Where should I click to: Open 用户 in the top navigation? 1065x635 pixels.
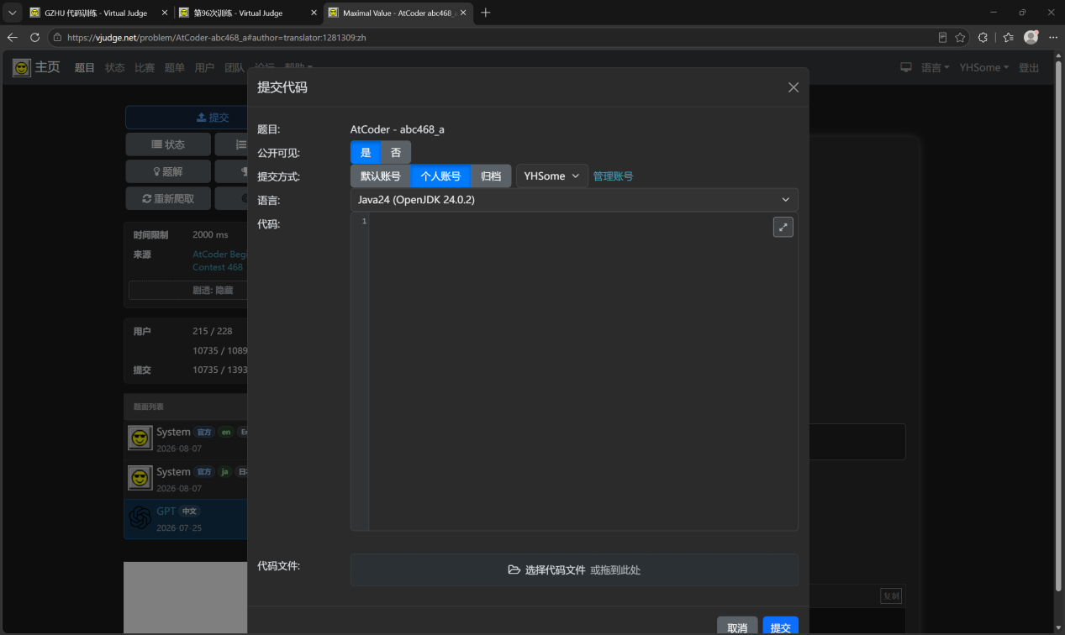pyautogui.click(x=204, y=67)
